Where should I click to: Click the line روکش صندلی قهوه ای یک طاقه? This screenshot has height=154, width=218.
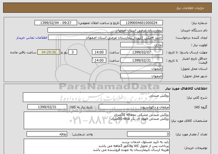coord(140,119)
